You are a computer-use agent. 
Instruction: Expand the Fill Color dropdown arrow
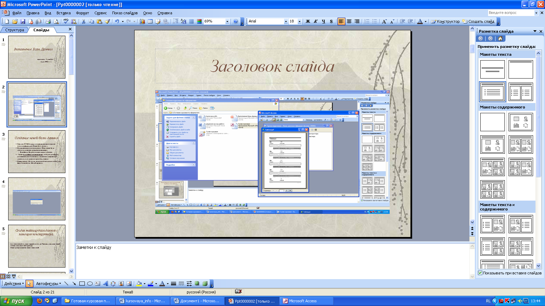[144, 284]
